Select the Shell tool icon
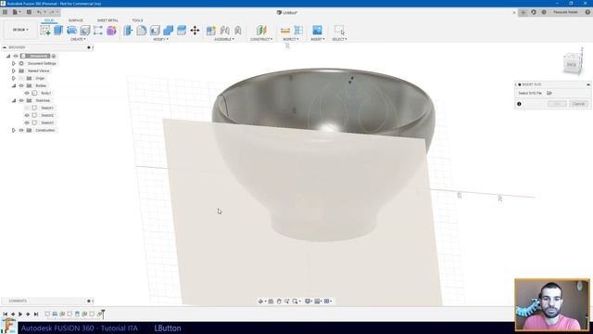 coord(155,31)
